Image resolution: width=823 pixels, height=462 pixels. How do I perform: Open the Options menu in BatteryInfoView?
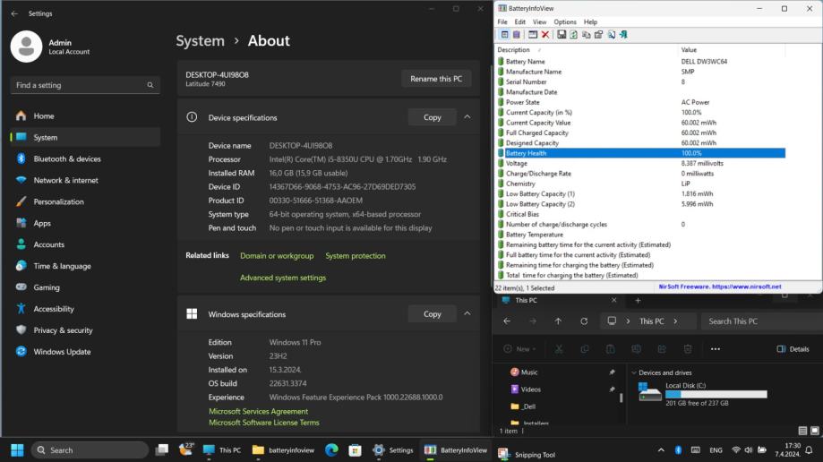565,21
